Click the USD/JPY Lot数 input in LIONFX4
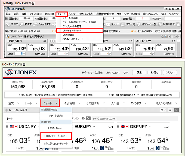The height and width of the screenshot is (156, 185). (19, 54)
